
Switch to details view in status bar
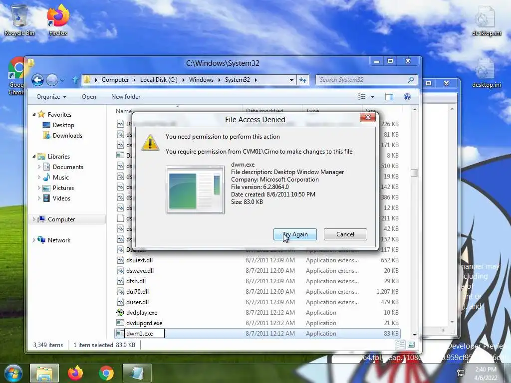click(x=401, y=345)
